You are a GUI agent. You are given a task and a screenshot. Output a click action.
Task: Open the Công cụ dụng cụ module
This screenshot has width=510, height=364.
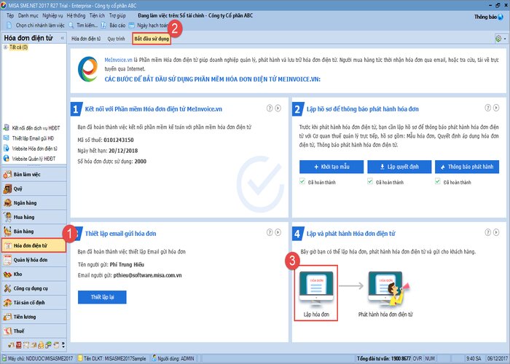coord(34,288)
